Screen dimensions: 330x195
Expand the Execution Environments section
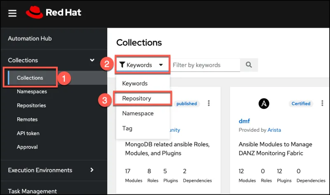coord(92,170)
